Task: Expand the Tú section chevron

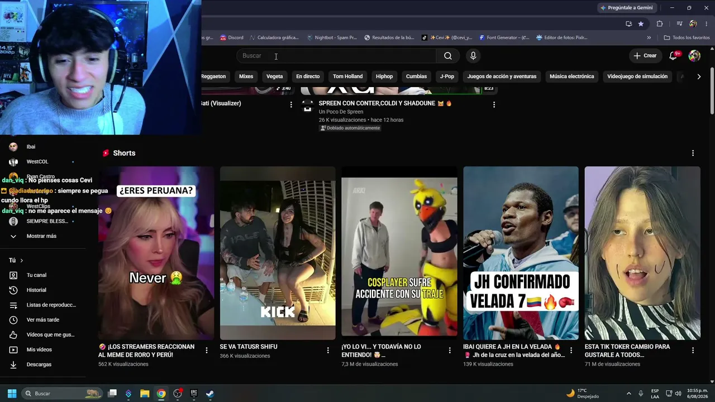Action: [x=22, y=261]
